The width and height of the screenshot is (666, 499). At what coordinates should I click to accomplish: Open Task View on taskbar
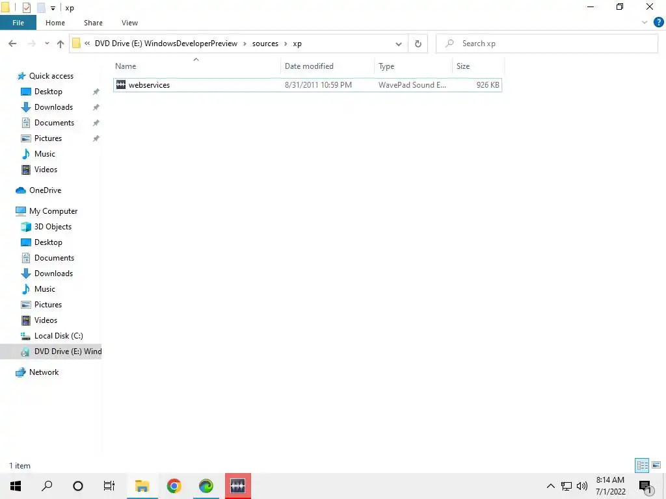(x=109, y=486)
